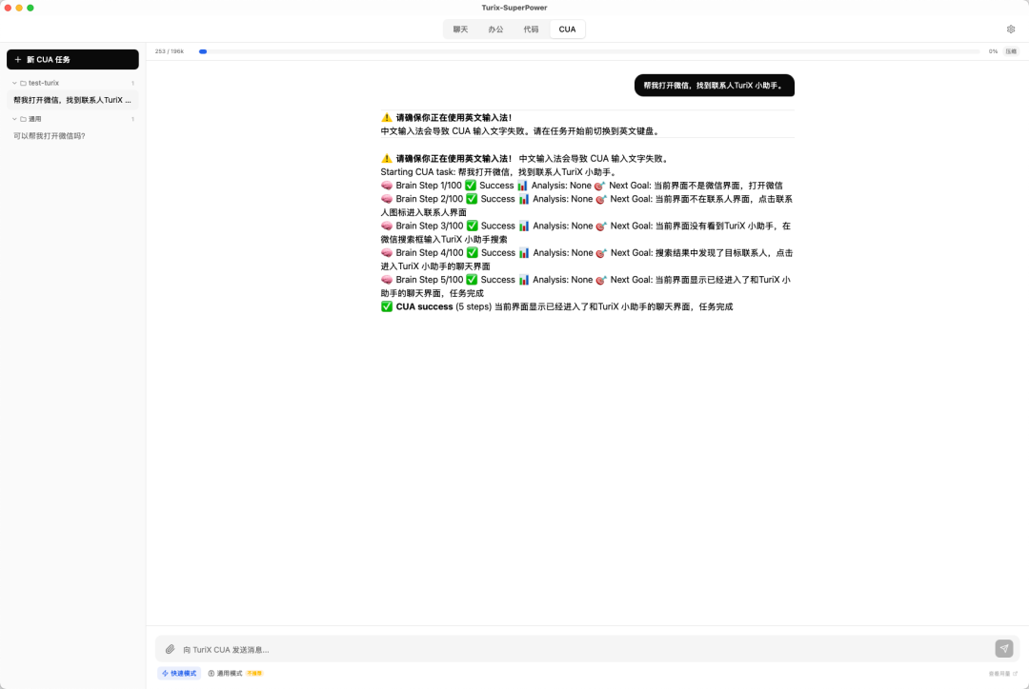Click the 通用 folder icon in sidebar
The width and height of the screenshot is (1029, 689).
coord(23,119)
